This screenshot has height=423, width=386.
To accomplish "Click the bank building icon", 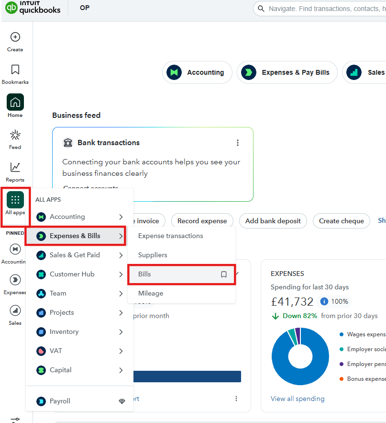I will click(x=68, y=142).
